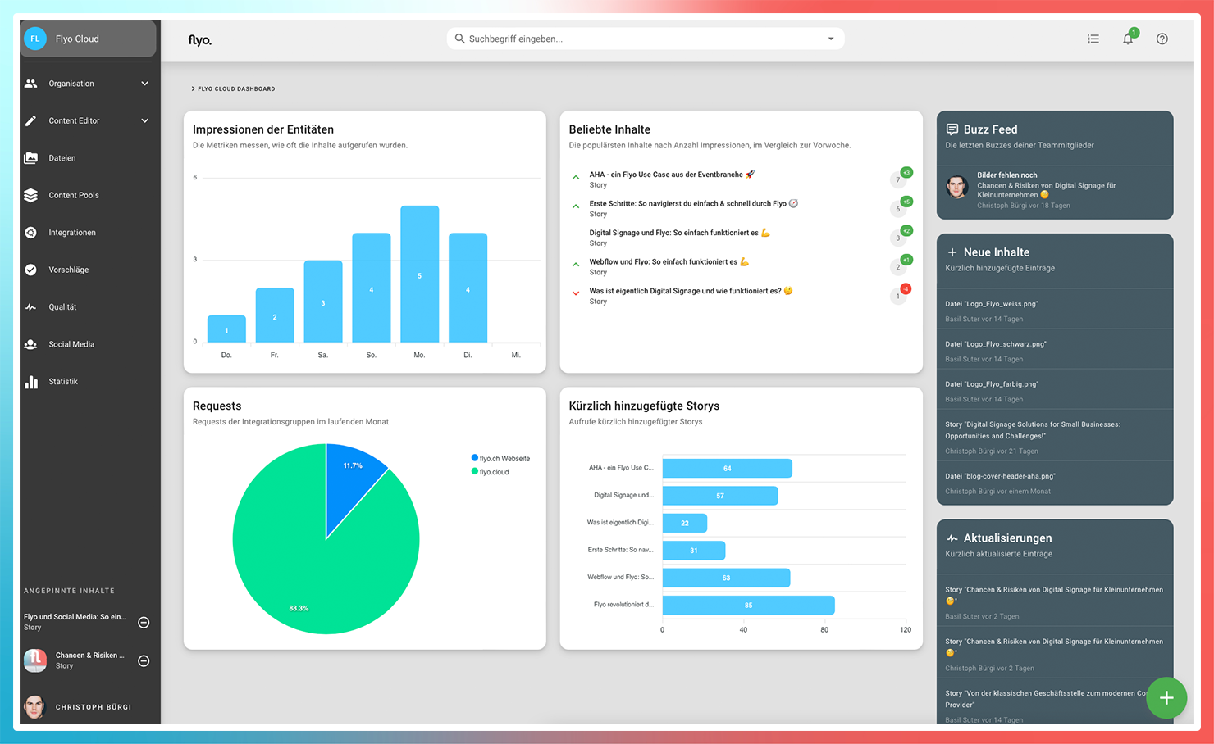Open the search field dropdown arrow

pos(831,39)
